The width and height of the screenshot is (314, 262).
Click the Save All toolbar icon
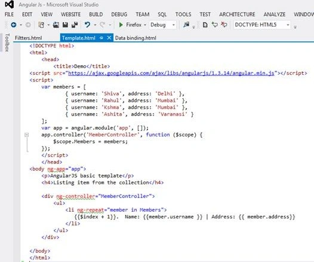pos(75,25)
